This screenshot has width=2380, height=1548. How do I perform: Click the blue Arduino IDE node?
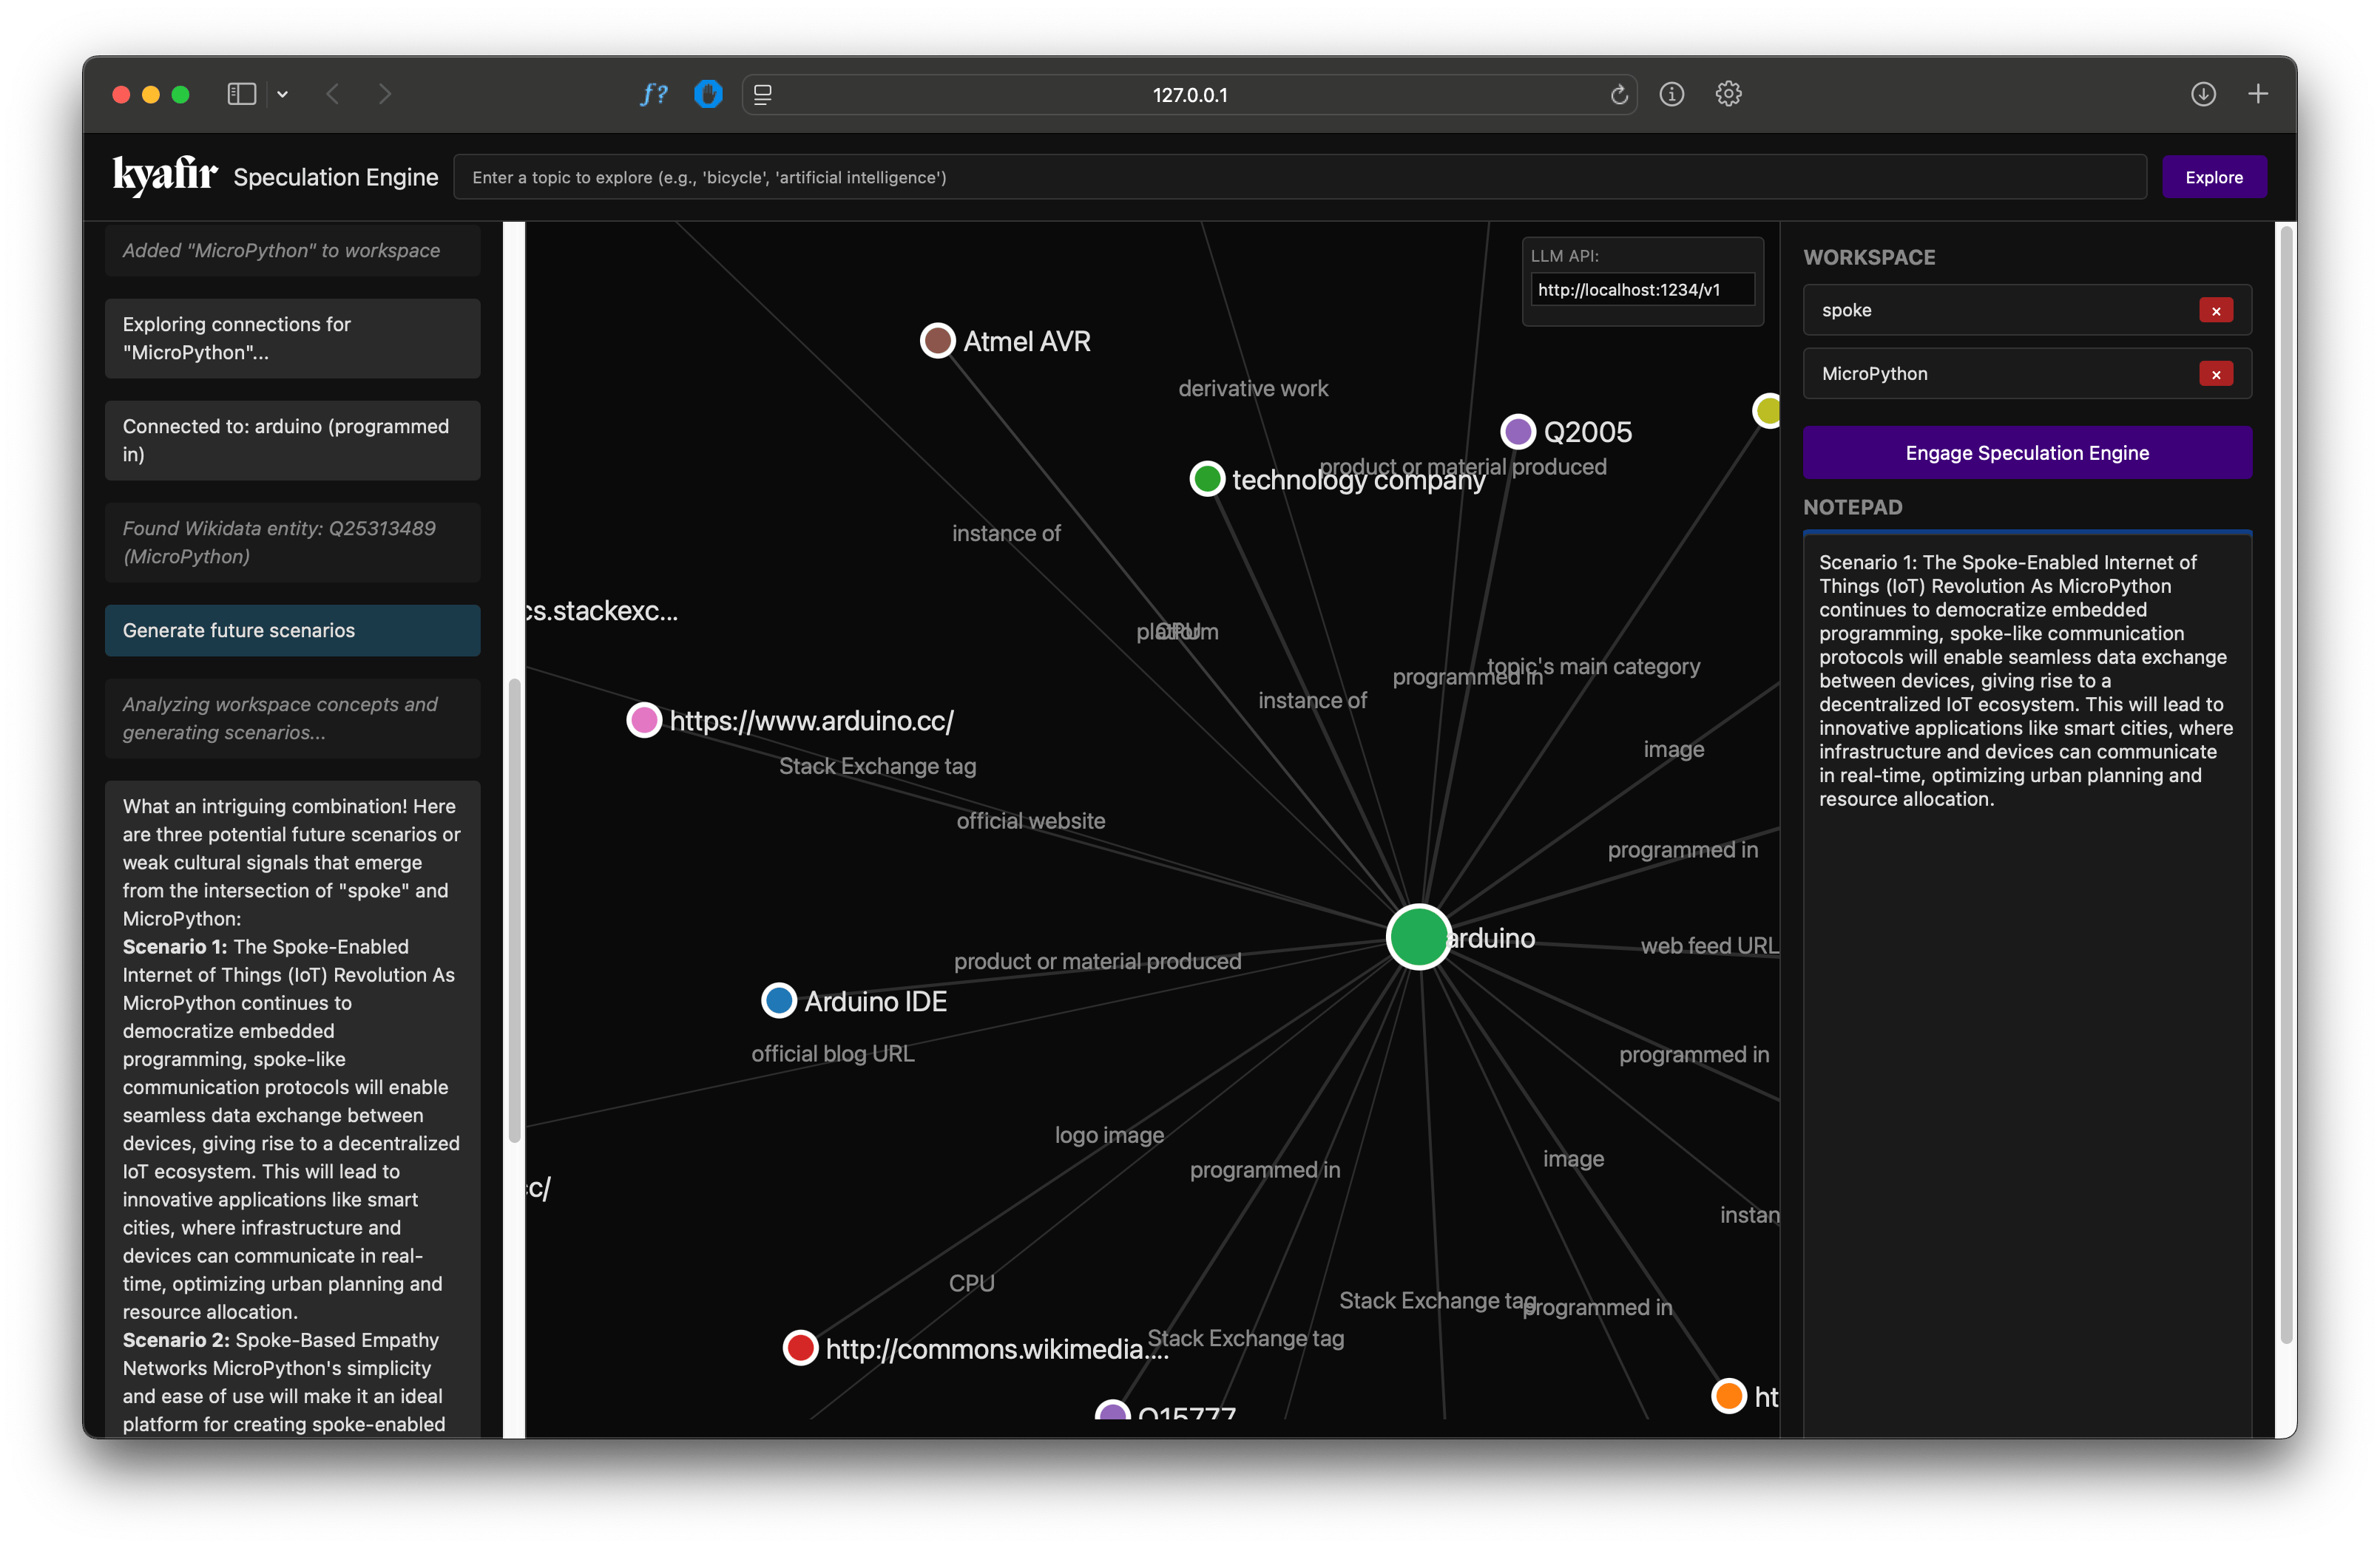(x=778, y=1000)
